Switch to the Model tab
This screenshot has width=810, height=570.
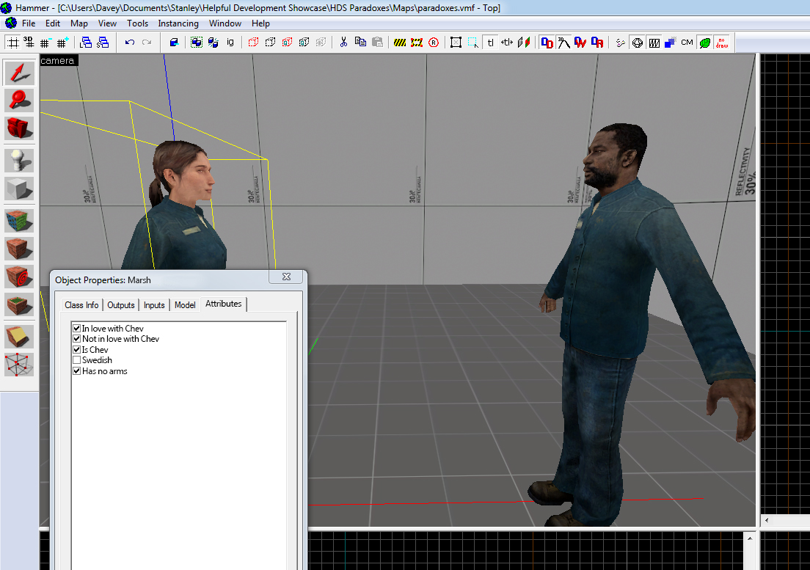(185, 305)
